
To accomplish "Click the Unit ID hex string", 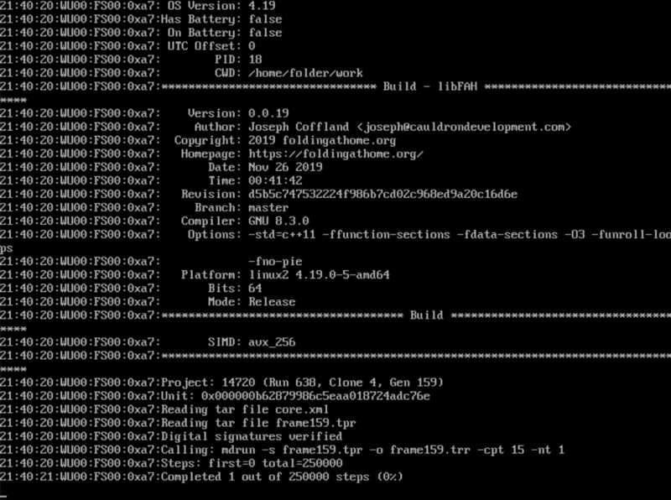I will click(x=315, y=395).
